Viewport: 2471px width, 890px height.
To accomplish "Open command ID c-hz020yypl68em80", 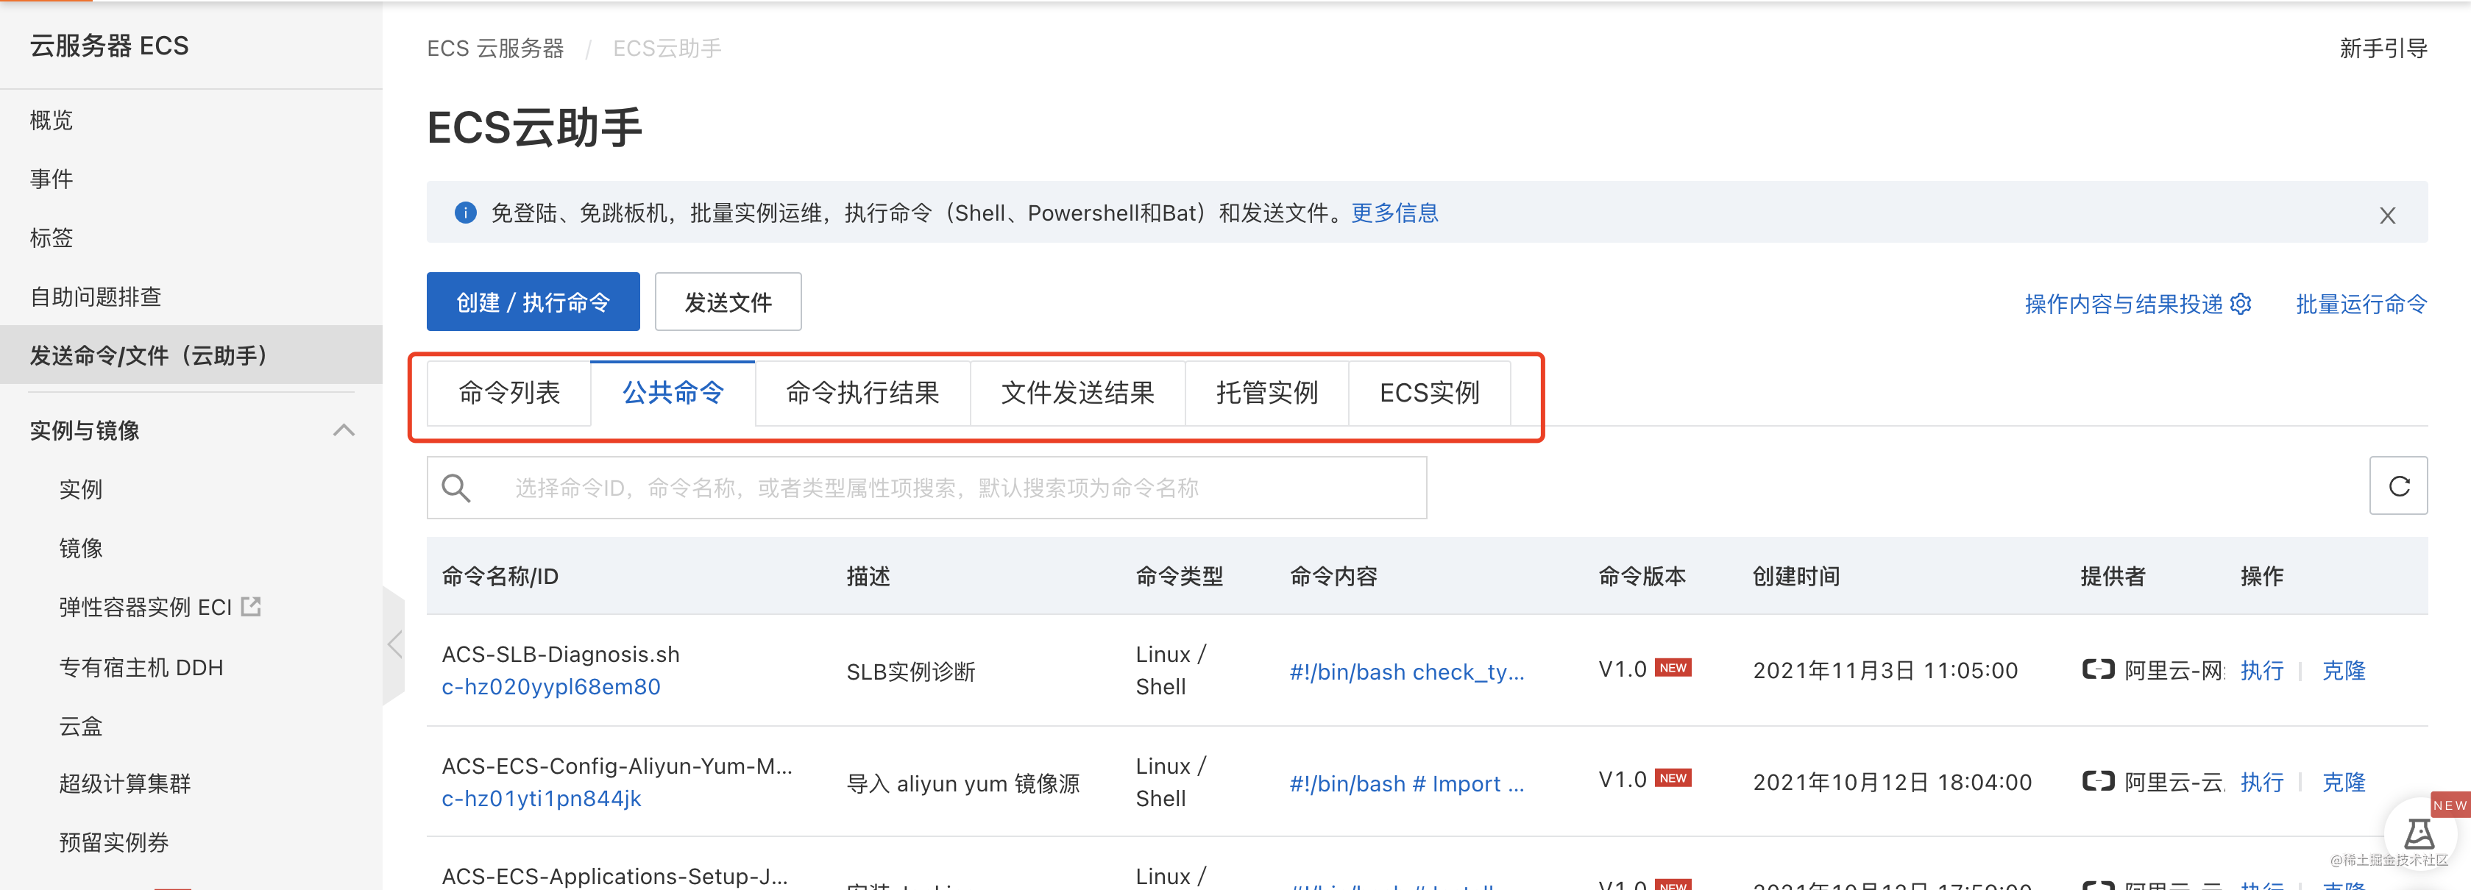I will (550, 687).
